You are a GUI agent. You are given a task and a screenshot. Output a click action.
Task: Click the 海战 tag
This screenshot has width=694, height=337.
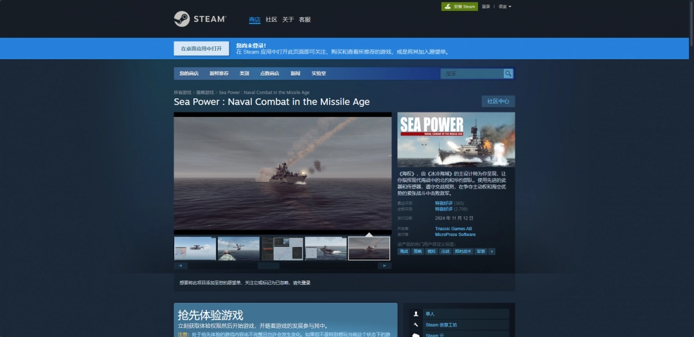pyautogui.click(x=404, y=251)
